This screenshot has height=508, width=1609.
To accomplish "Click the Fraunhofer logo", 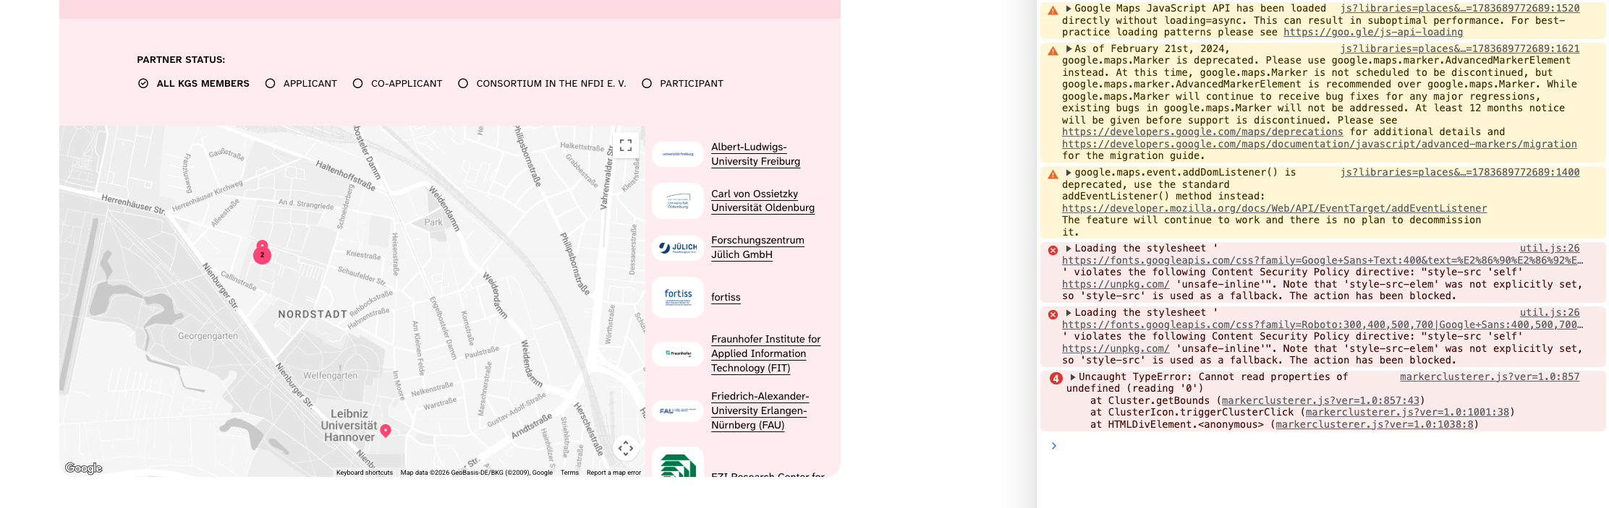I will (x=678, y=353).
